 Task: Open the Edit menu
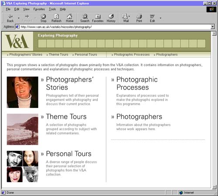pyautogui.click(x=17, y=9)
